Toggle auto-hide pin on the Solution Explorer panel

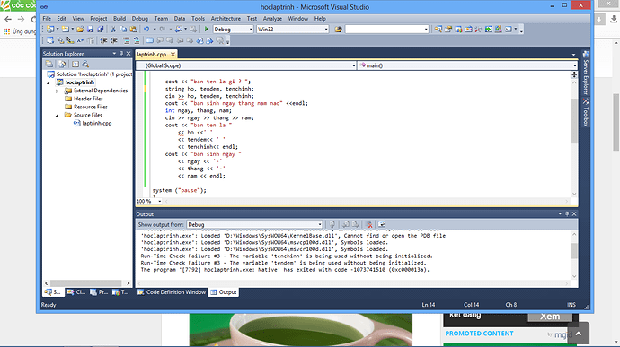click(121, 54)
